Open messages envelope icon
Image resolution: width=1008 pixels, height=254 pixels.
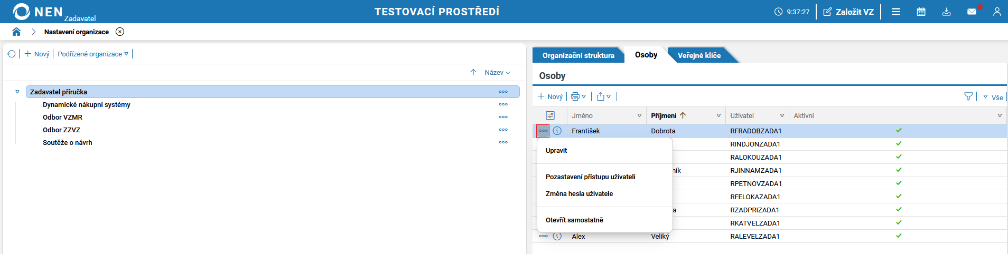(x=972, y=12)
